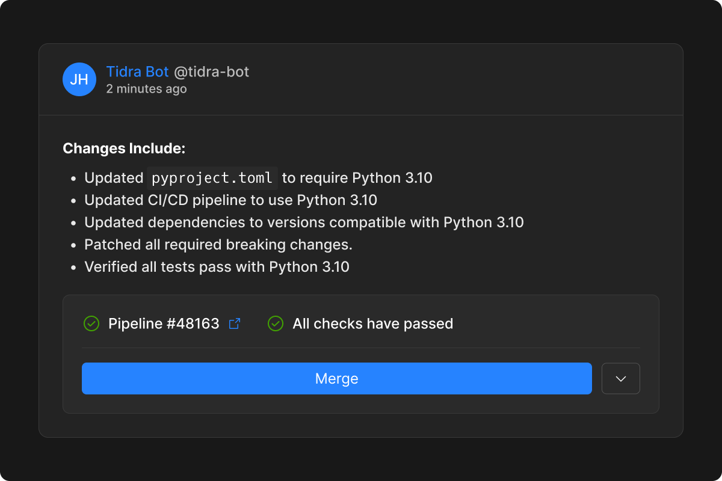The width and height of the screenshot is (722, 481).
Task: Click the pyproject.toml inline code label
Action: (213, 178)
